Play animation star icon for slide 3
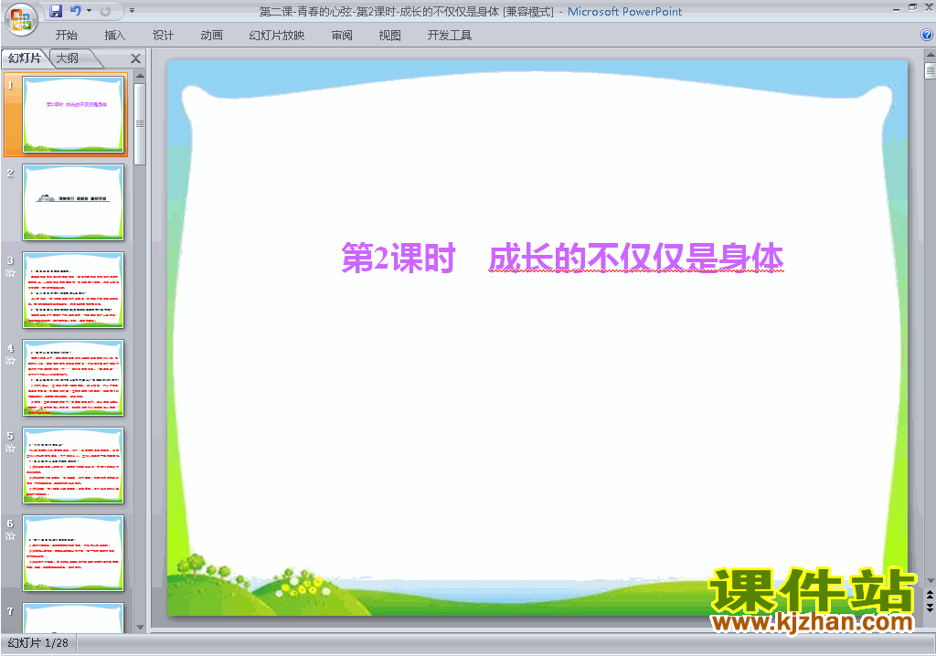Screen dimensions: 936x656 (x=10, y=273)
